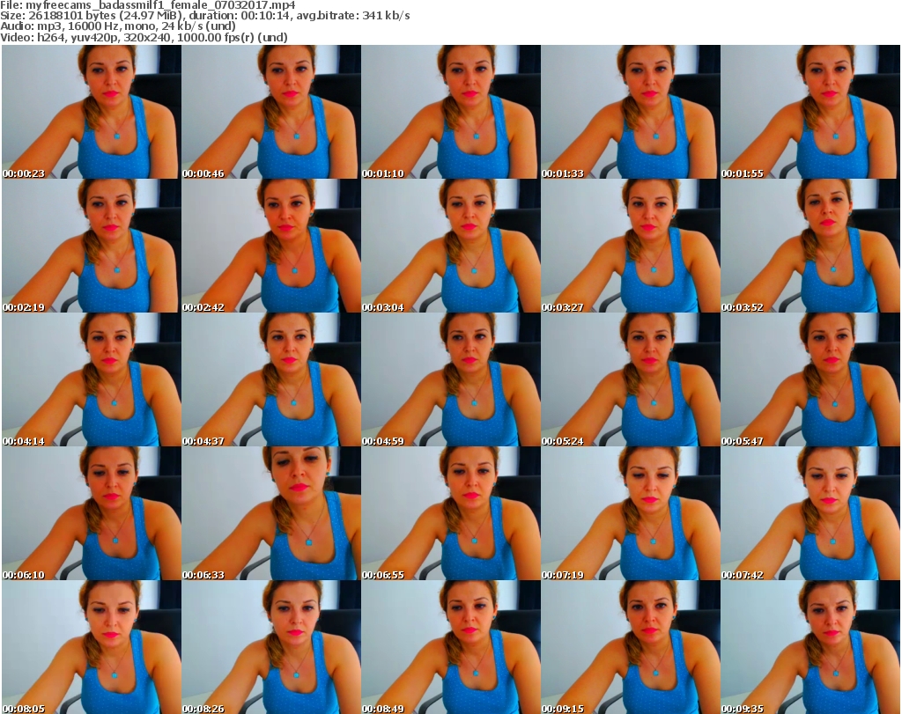The width and height of the screenshot is (902, 714).
Task: Pick the thumbnail marked 00:01:55
Action: click(x=810, y=112)
